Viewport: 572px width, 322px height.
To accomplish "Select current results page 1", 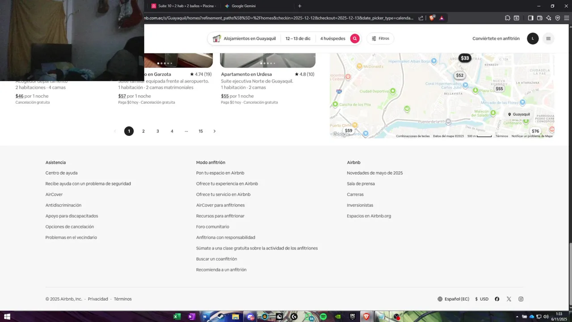I will tap(129, 131).
